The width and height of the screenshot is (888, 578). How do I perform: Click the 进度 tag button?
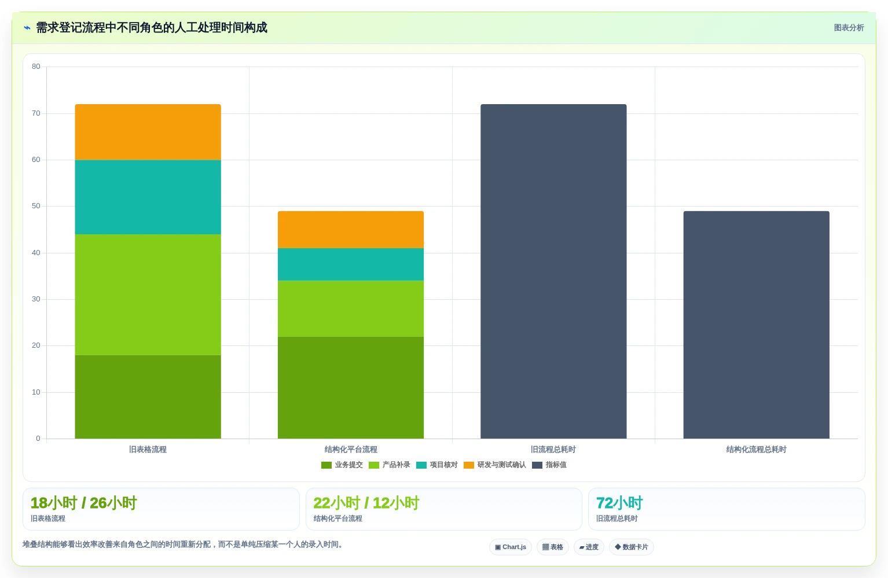[x=589, y=547]
